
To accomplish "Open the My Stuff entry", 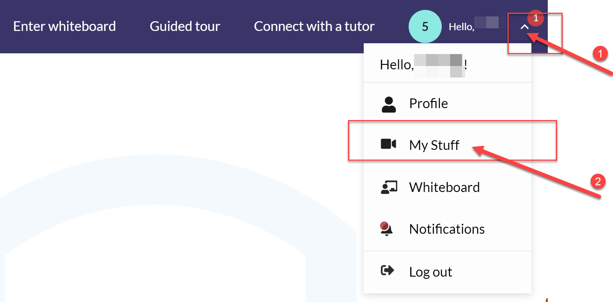I will point(447,145).
